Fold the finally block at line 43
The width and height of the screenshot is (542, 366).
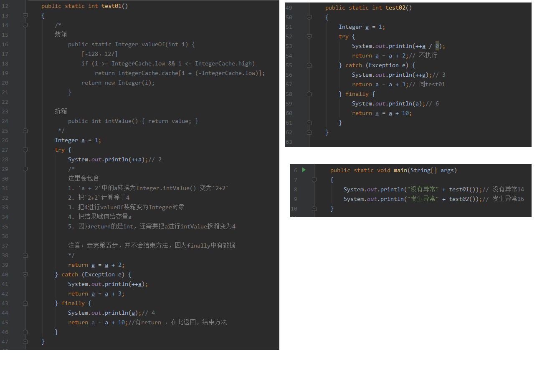pyautogui.click(x=25, y=303)
